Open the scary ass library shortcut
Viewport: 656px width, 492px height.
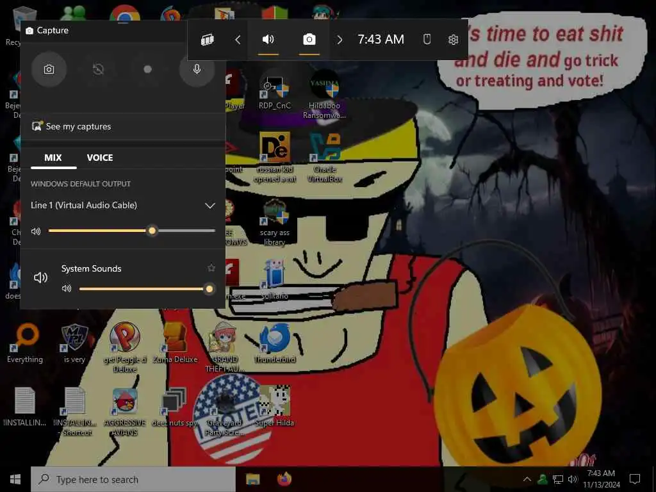click(x=274, y=222)
